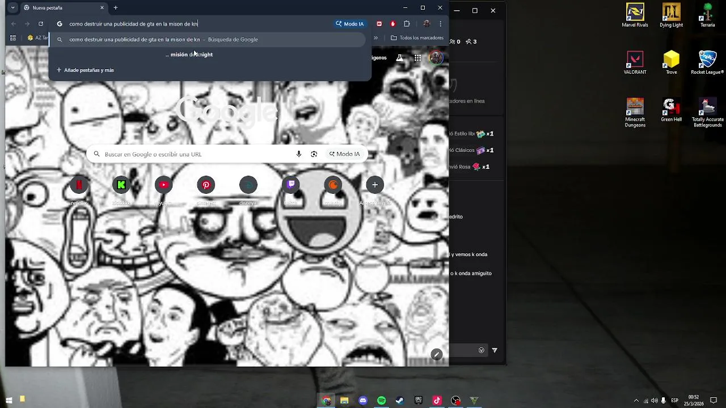Open OBS Studio from taskbar
The image size is (726, 408).
pos(455,401)
